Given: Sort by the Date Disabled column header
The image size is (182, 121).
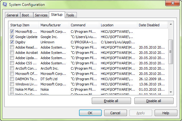Looking at the screenshot, I should tap(152, 25).
